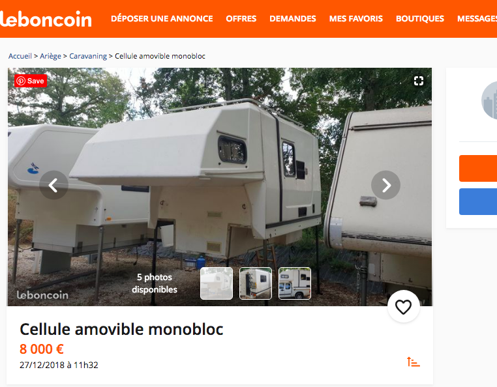Click the seller avatar image
Screen dimensions: 497x387
tap(489, 100)
